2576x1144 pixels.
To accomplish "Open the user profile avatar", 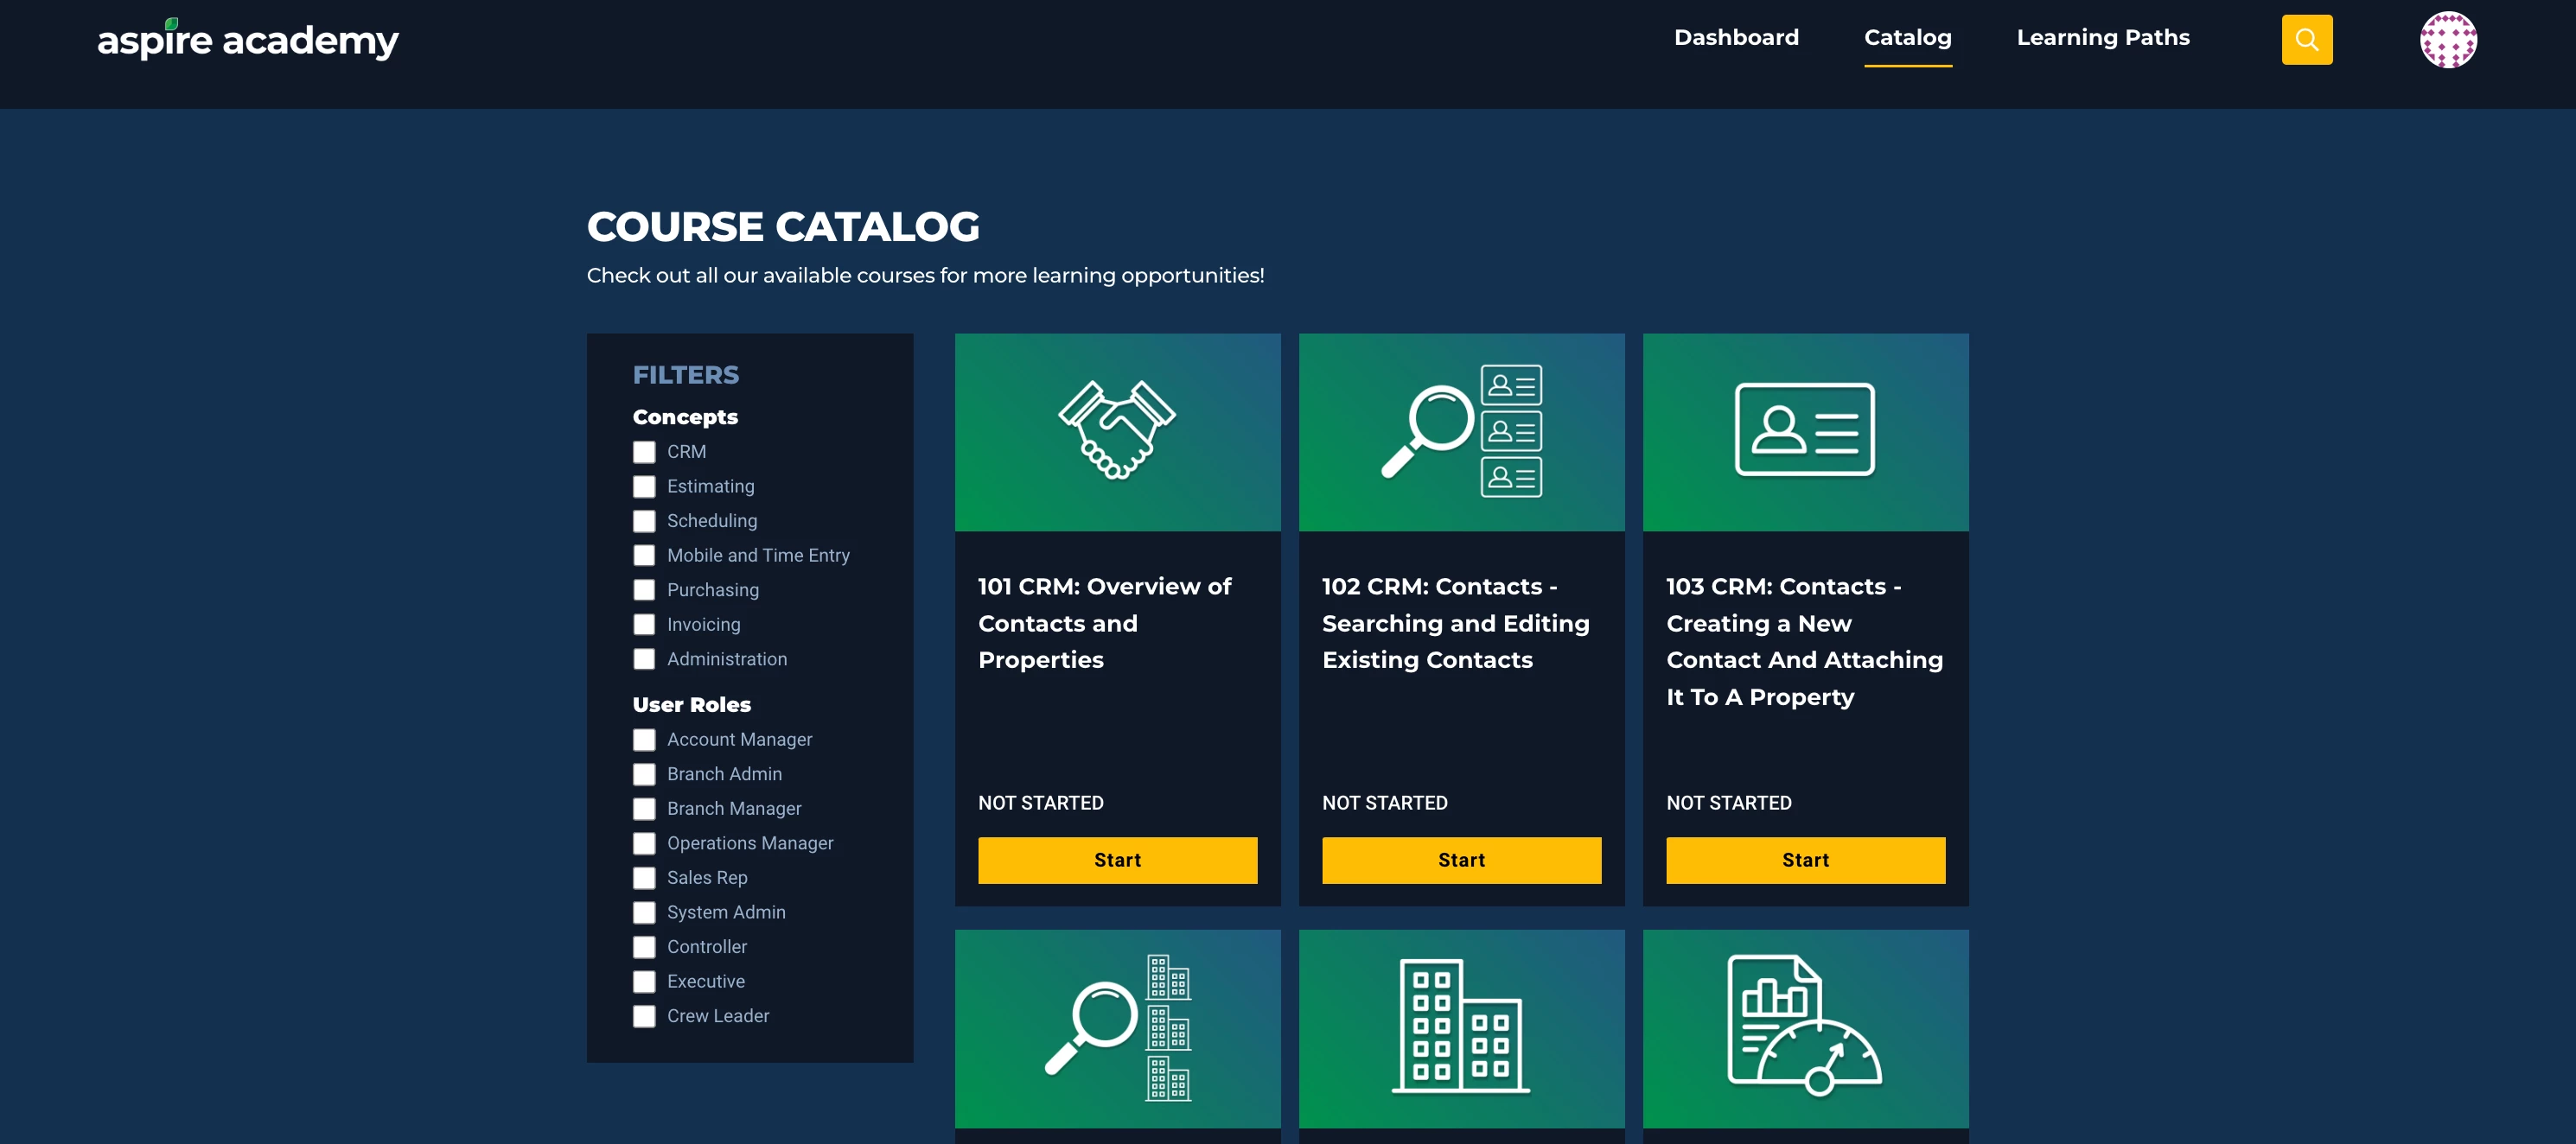I will 2447,40.
